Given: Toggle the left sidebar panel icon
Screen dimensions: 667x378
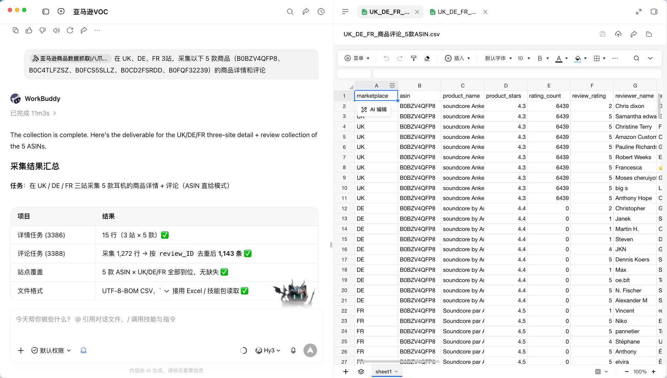Looking at the screenshot, I should point(46,12).
